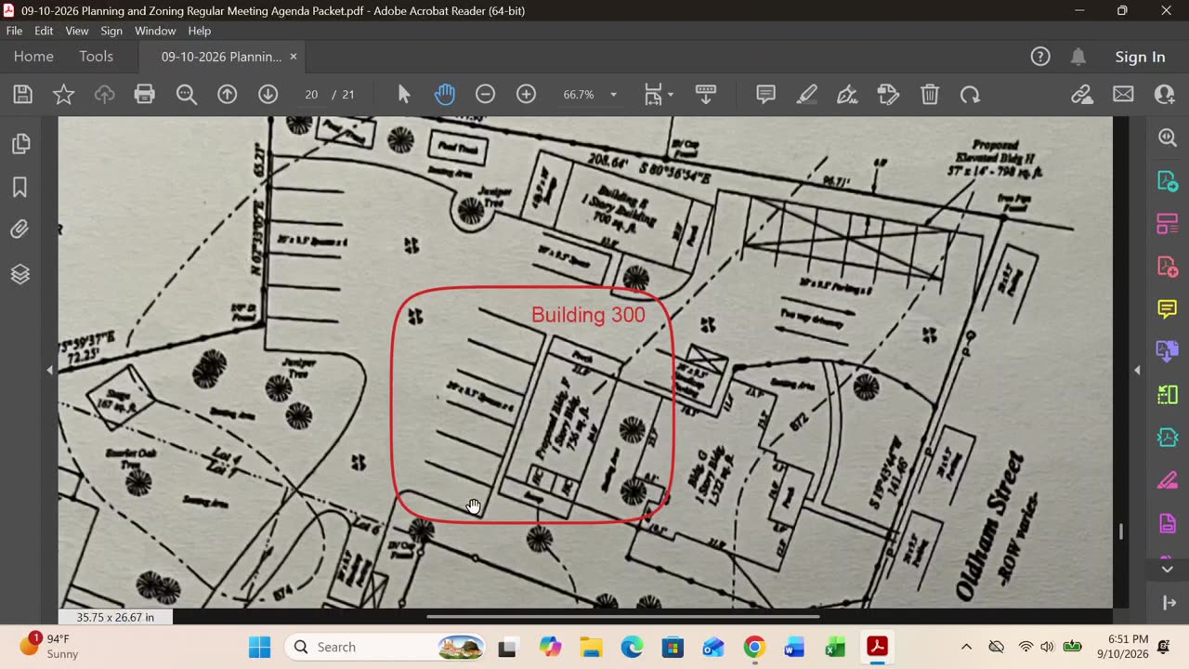1189x669 pixels.
Task: Click the page number 20 field
Action: click(311, 95)
